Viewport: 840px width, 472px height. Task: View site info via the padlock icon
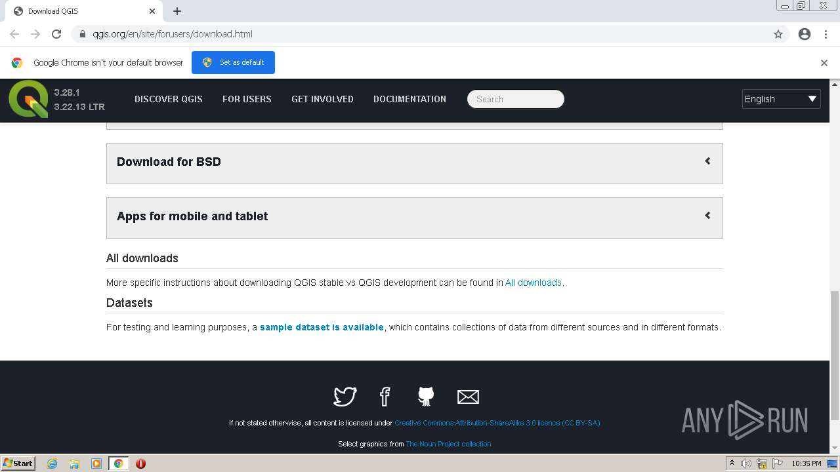pyautogui.click(x=83, y=34)
